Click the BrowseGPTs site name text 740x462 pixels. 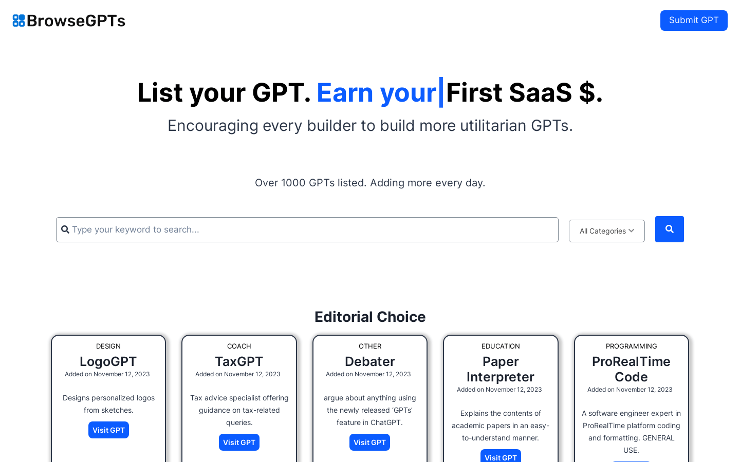point(76,21)
